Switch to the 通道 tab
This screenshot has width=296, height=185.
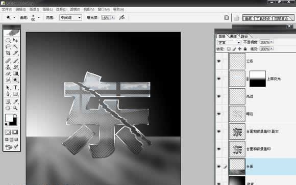point(233,36)
